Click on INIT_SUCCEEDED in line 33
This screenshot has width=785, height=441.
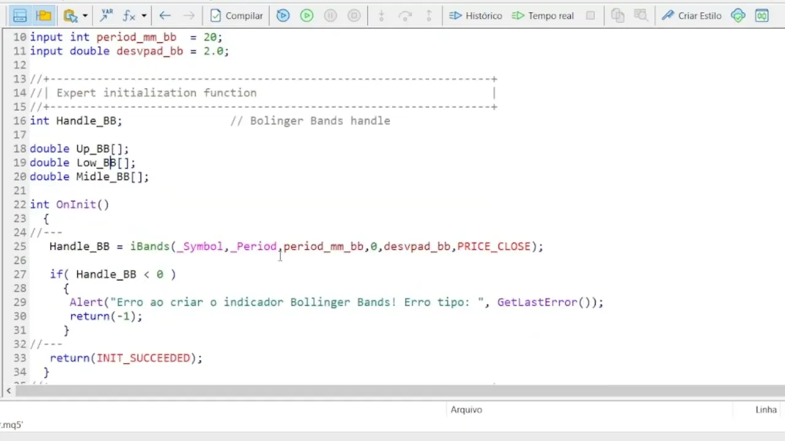click(x=144, y=358)
